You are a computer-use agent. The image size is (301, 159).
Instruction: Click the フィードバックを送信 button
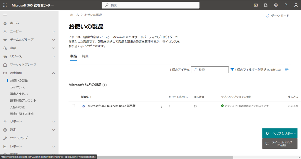tap(280, 143)
